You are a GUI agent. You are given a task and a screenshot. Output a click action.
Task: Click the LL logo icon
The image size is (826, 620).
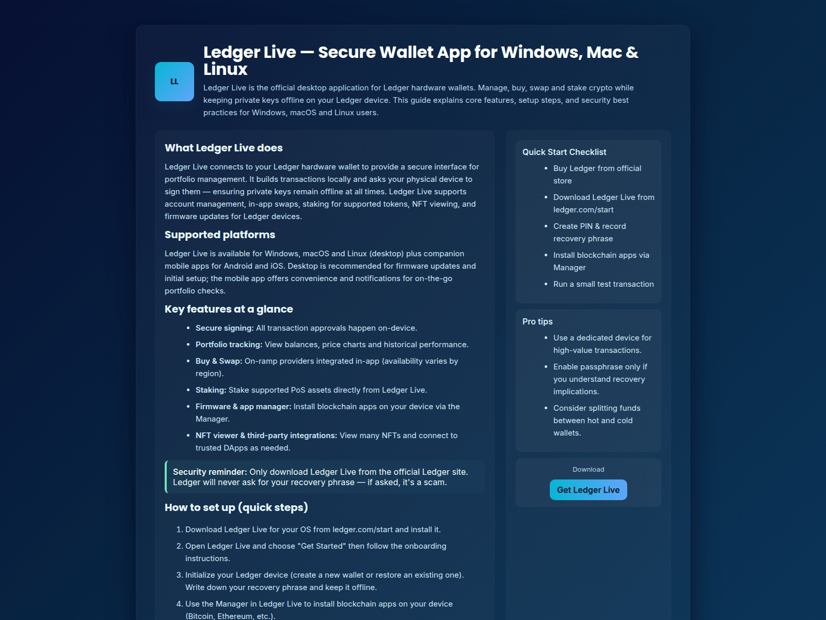(x=174, y=82)
